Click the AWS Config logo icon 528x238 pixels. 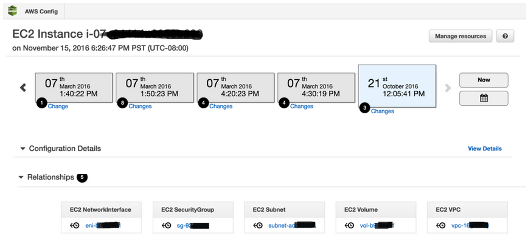click(12, 11)
